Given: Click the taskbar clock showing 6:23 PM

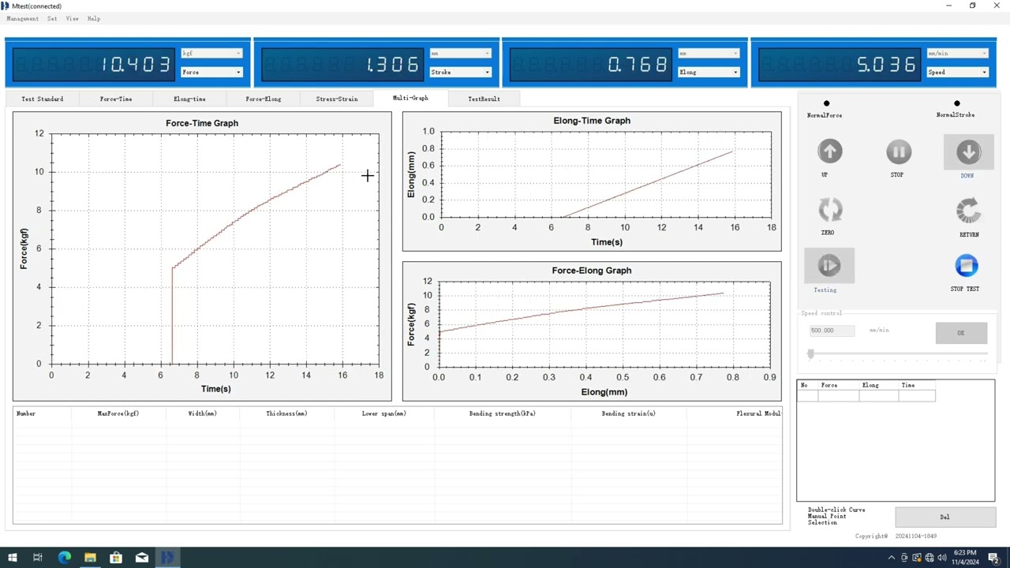Looking at the screenshot, I should coord(966,558).
